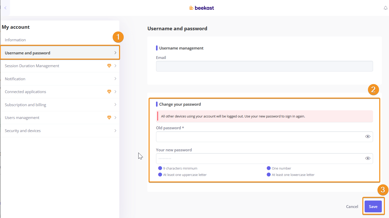The image size is (389, 218).
Task: Expand Subscription and billing chevron
Action: (115, 105)
